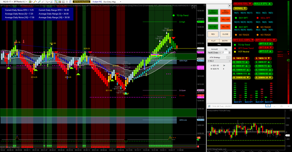Click the ADN-Low line label
This screenshot has height=152, width=292.
183,120
